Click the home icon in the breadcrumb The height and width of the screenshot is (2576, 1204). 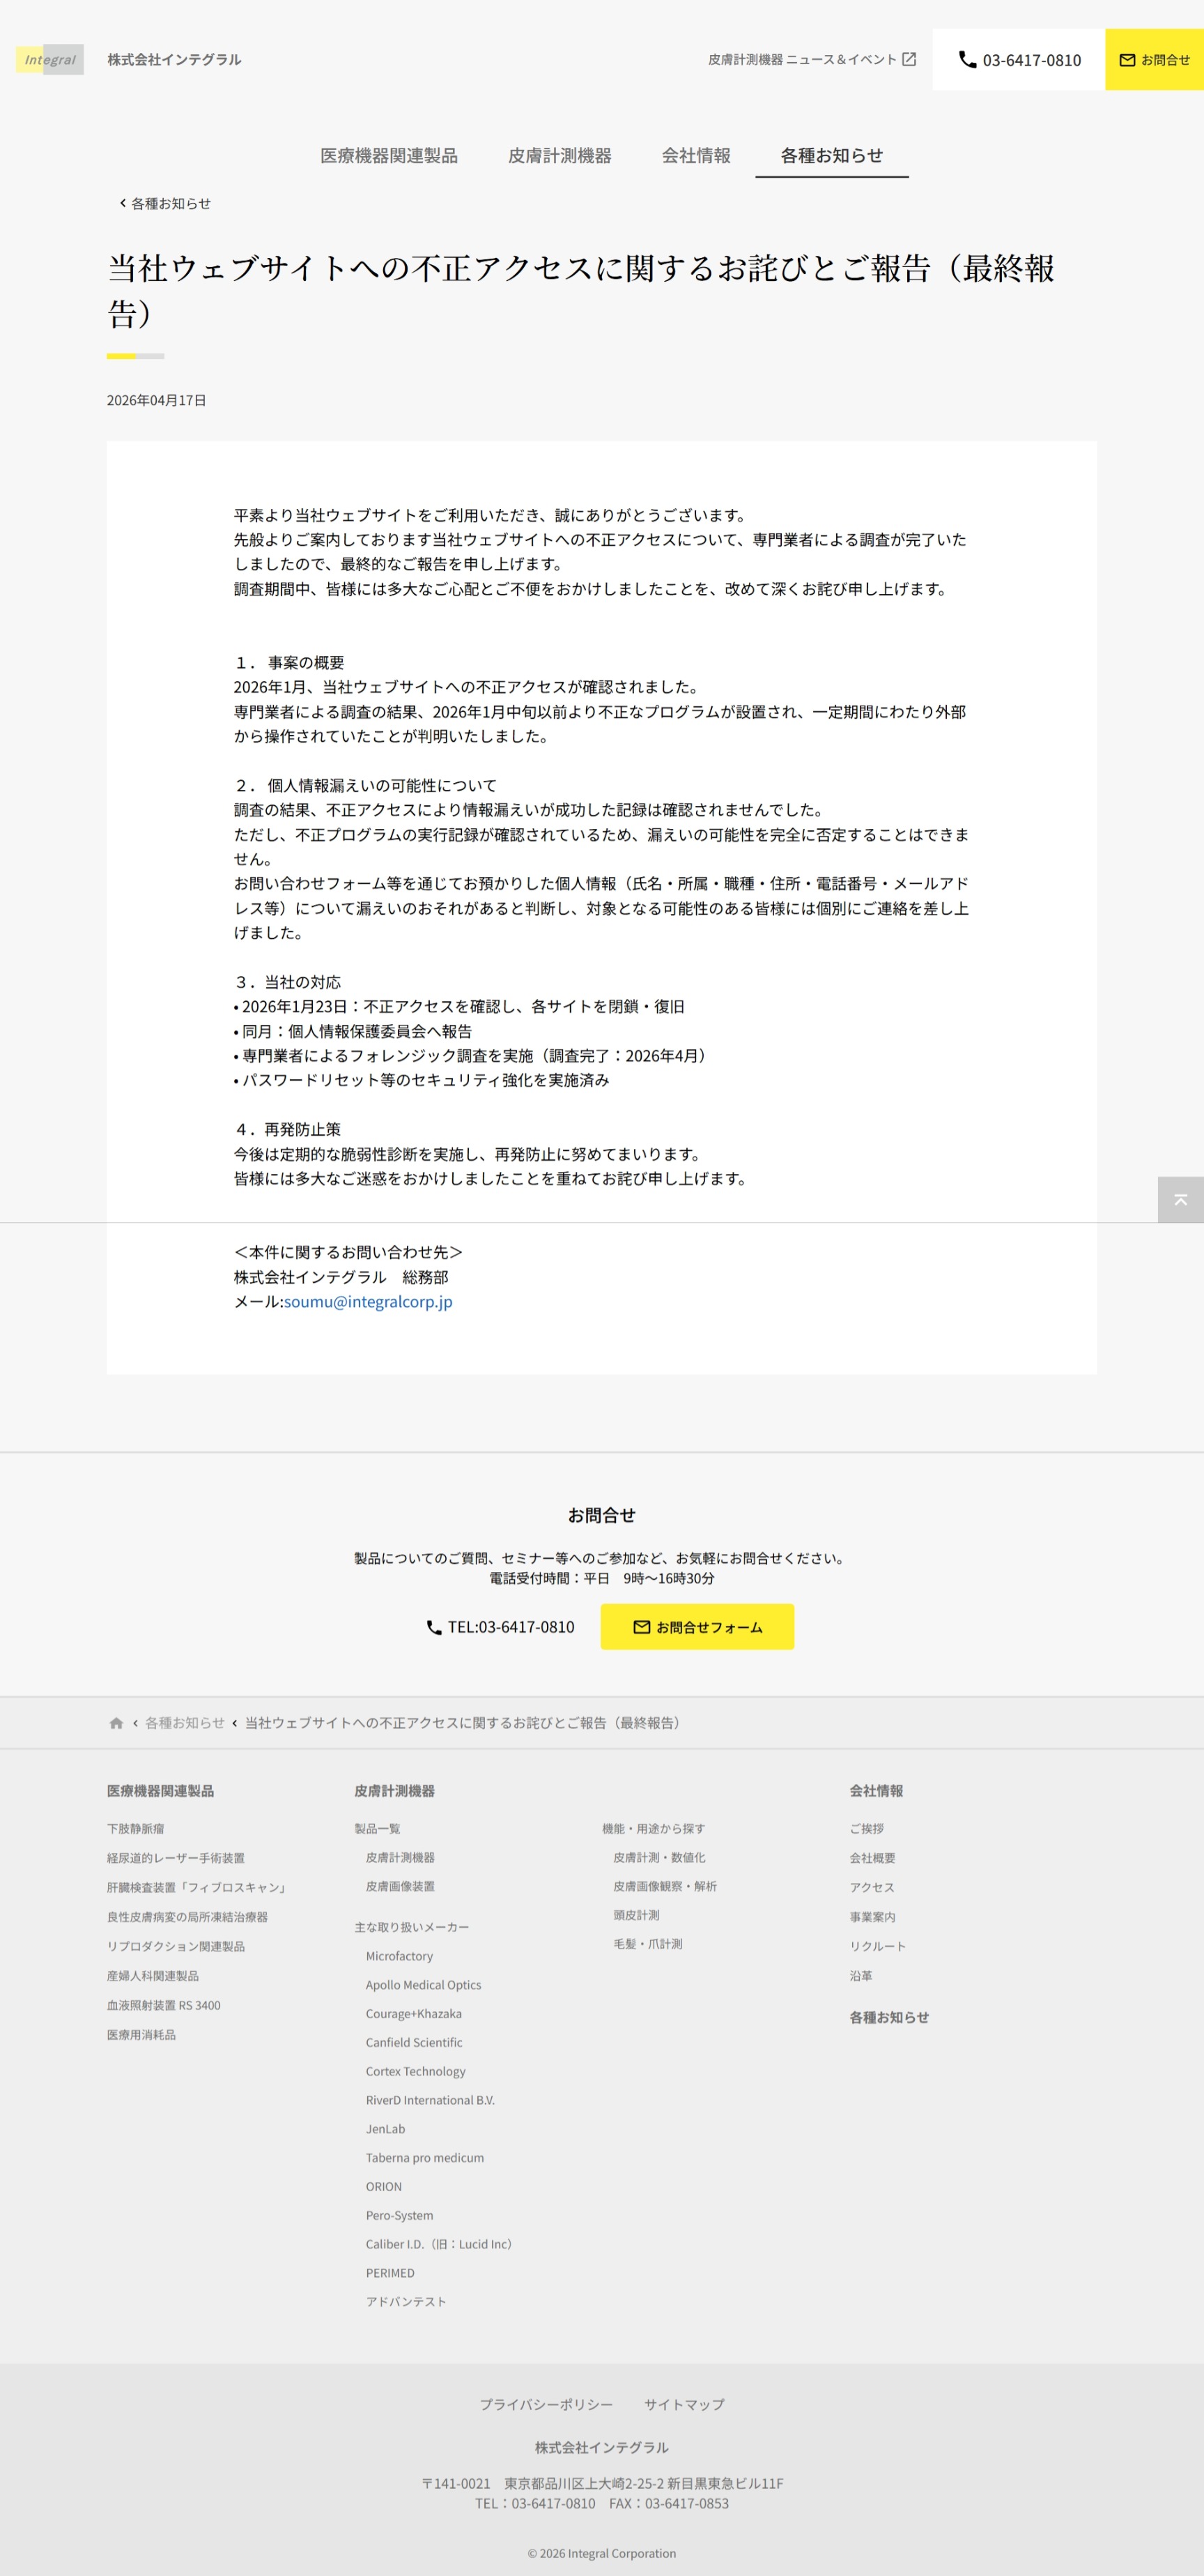coord(116,1723)
